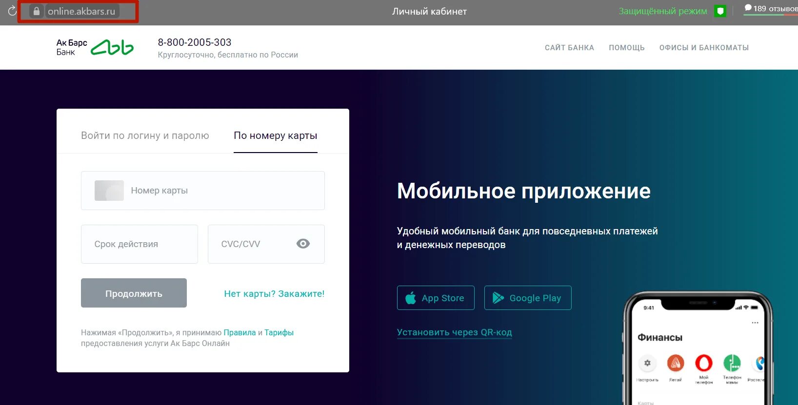Tap the Мой телефон icon on phone
Image resolution: width=798 pixels, height=405 pixels.
[x=703, y=363]
